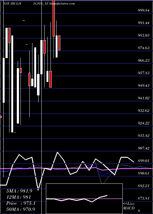Click the 924.22 price axis label
The image size is (153, 214).
coord(144,123)
